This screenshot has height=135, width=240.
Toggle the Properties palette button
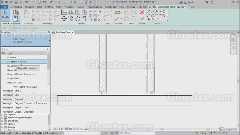[16, 19]
